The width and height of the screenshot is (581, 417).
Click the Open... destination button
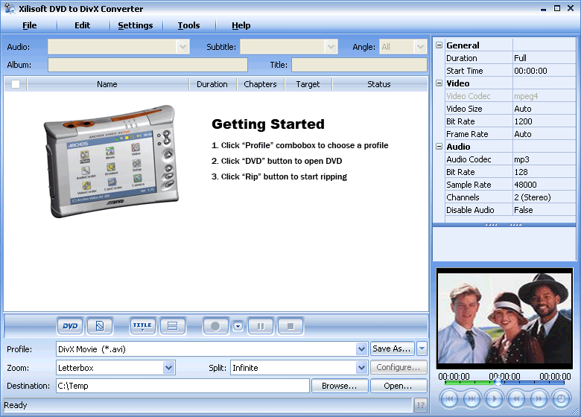coord(399,386)
